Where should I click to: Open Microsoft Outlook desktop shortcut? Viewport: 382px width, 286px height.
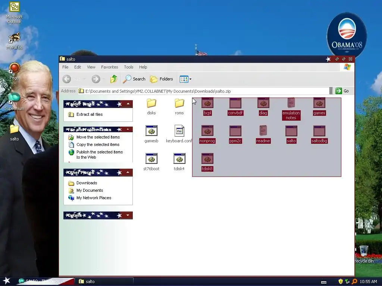click(14, 13)
